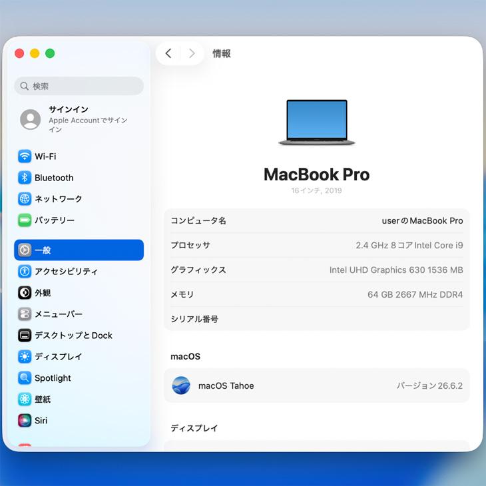The width and height of the screenshot is (486, 486).
Task: Open the 壁紙 wallpaper icon
Action: tap(25, 399)
